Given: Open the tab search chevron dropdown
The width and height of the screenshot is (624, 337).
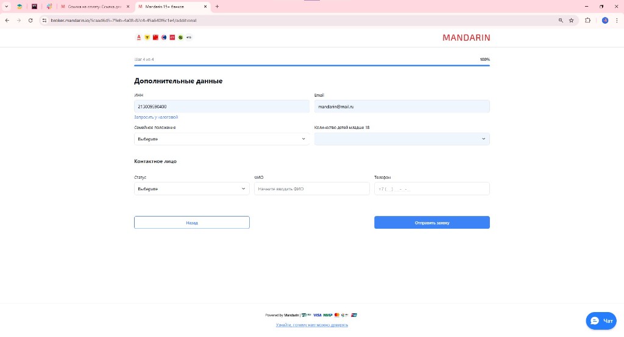Looking at the screenshot, I should click(x=6, y=7).
